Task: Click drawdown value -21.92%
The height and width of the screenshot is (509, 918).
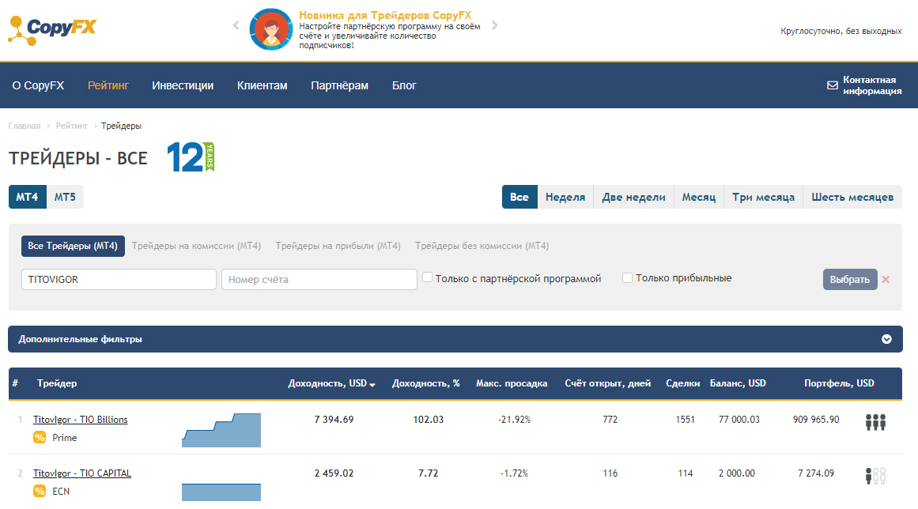Action: pyautogui.click(x=515, y=420)
